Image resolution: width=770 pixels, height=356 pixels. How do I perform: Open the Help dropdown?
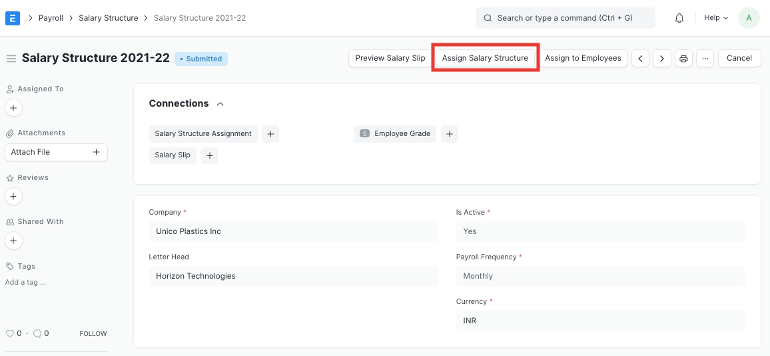click(x=716, y=18)
